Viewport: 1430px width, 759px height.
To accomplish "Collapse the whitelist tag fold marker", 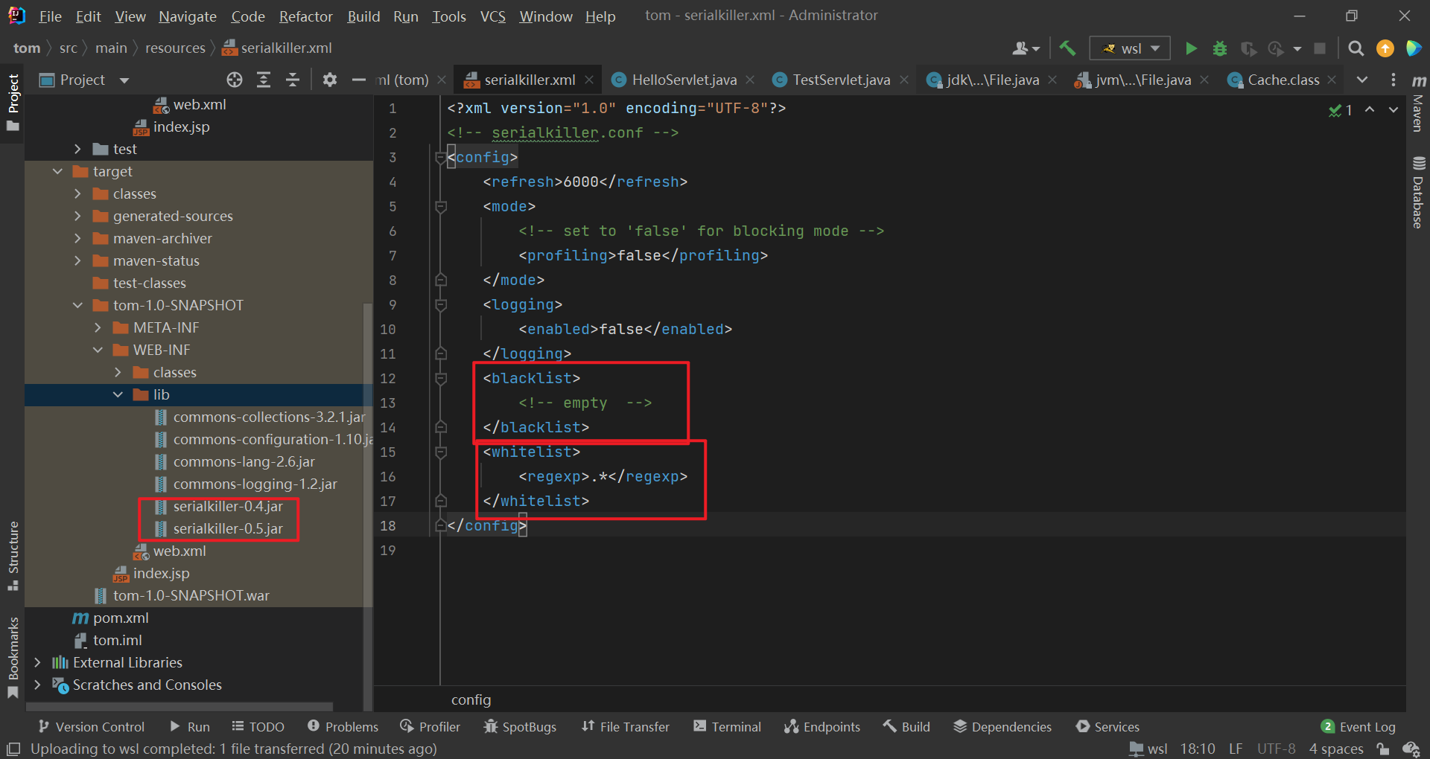I will (x=441, y=452).
